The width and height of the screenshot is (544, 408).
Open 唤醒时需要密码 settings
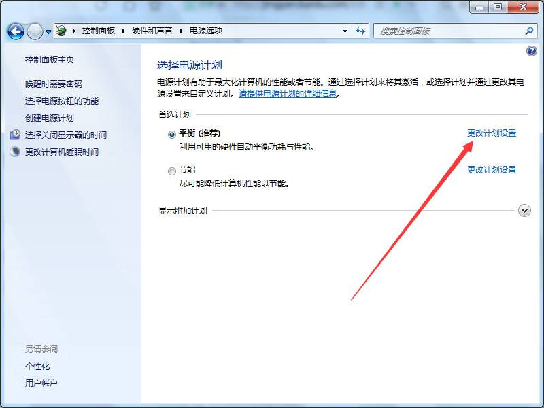[x=54, y=84]
